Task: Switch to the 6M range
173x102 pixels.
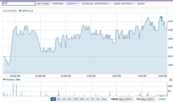Action: 82,99
